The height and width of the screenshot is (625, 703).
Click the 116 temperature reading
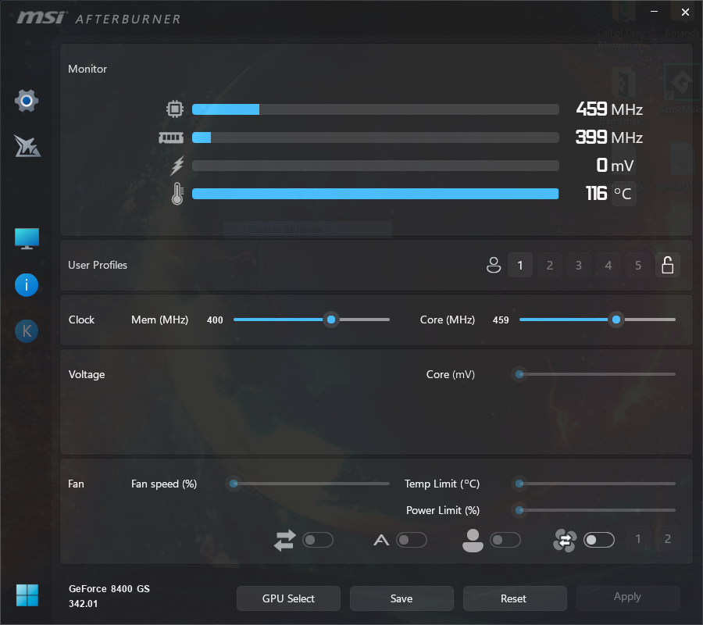(x=596, y=194)
